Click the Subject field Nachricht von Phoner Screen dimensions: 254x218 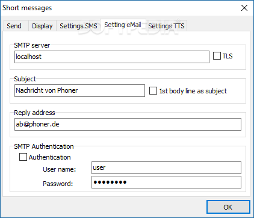[x=79, y=90]
